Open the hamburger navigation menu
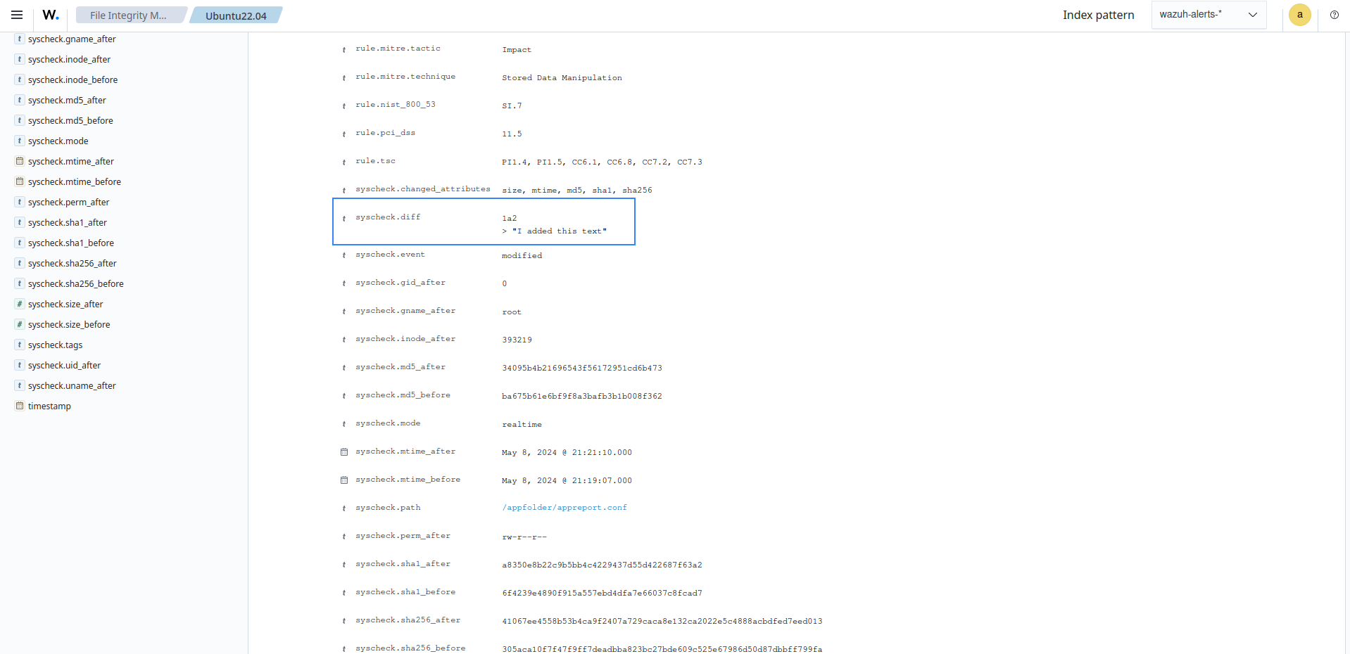The width and height of the screenshot is (1350, 654). pos(17,15)
